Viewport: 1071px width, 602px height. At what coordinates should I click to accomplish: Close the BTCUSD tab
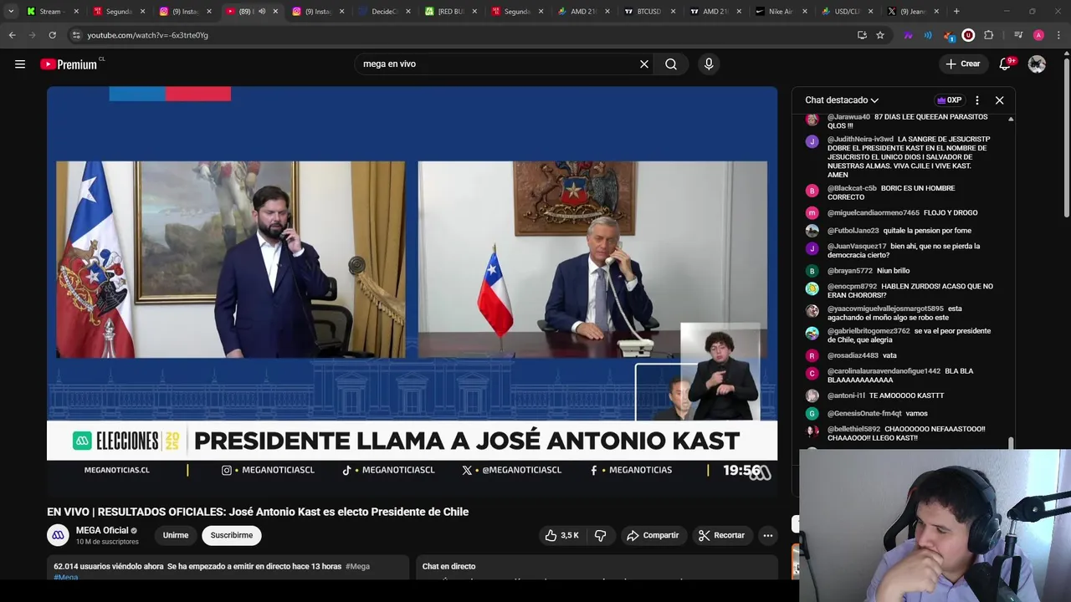point(675,12)
